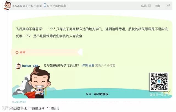Click the envelope icon beside 私信

point(149,6)
